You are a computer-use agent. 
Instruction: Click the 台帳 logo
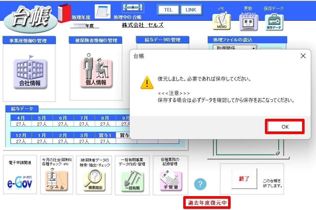point(31,19)
